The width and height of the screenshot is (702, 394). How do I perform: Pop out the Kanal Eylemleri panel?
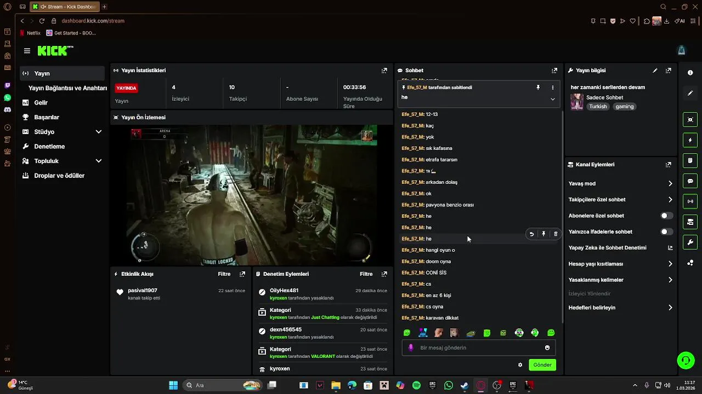[669, 165]
